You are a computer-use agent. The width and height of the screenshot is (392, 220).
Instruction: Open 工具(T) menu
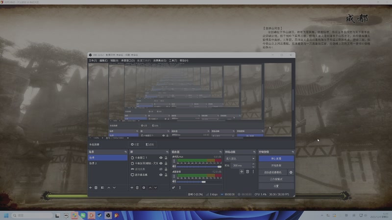[x=173, y=61]
